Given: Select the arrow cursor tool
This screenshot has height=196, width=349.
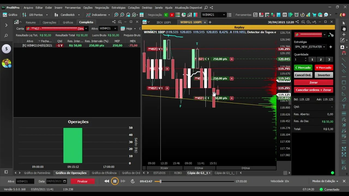Looking at the screenshot, I should [344, 23].
